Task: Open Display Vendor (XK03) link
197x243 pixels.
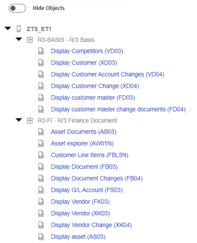Action: pyautogui.click(x=81, y=213)
